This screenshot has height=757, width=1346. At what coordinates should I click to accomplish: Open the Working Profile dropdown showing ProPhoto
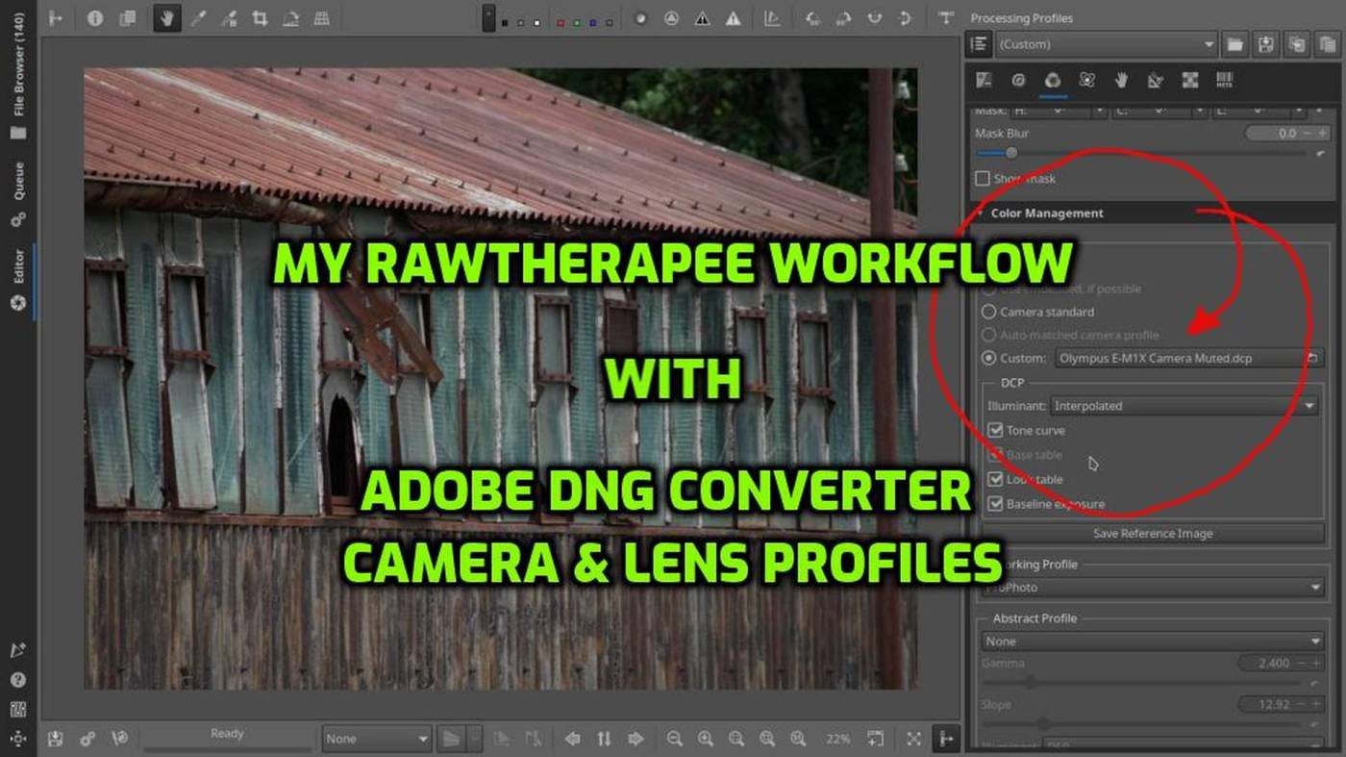point(1153,588)
